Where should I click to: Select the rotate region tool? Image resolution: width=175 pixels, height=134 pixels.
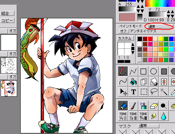(x=154, y=82)
